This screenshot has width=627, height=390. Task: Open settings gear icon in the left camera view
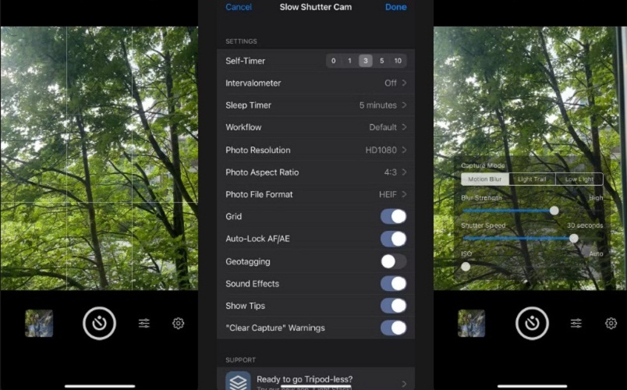tap(179, 323)
